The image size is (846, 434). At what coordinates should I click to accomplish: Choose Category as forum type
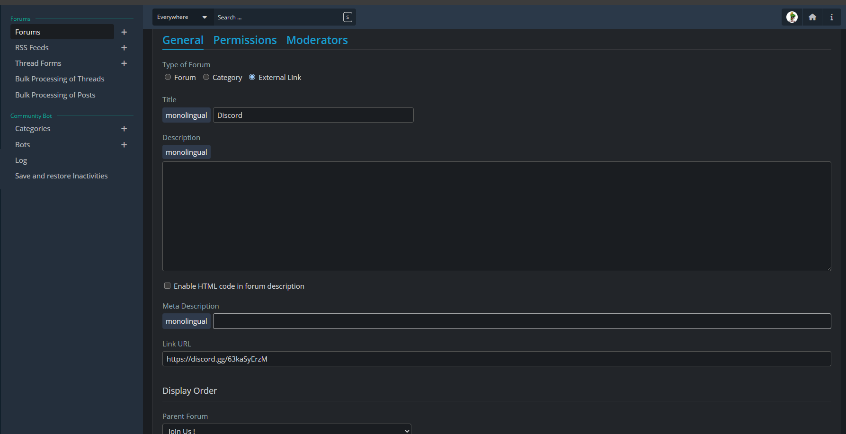(x=206, y=77)
